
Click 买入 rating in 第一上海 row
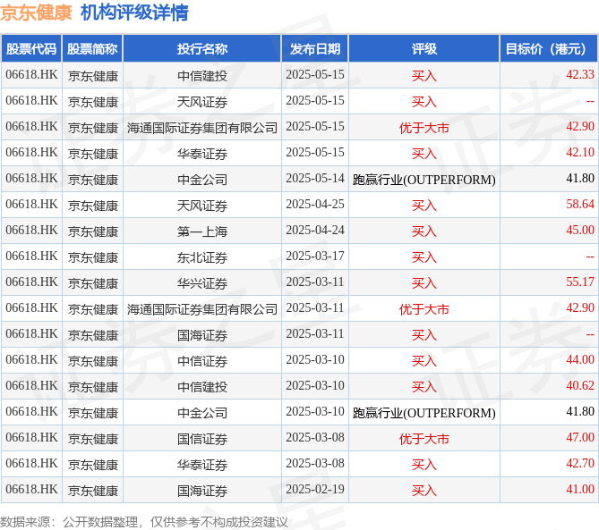click(x=424, y=231)
